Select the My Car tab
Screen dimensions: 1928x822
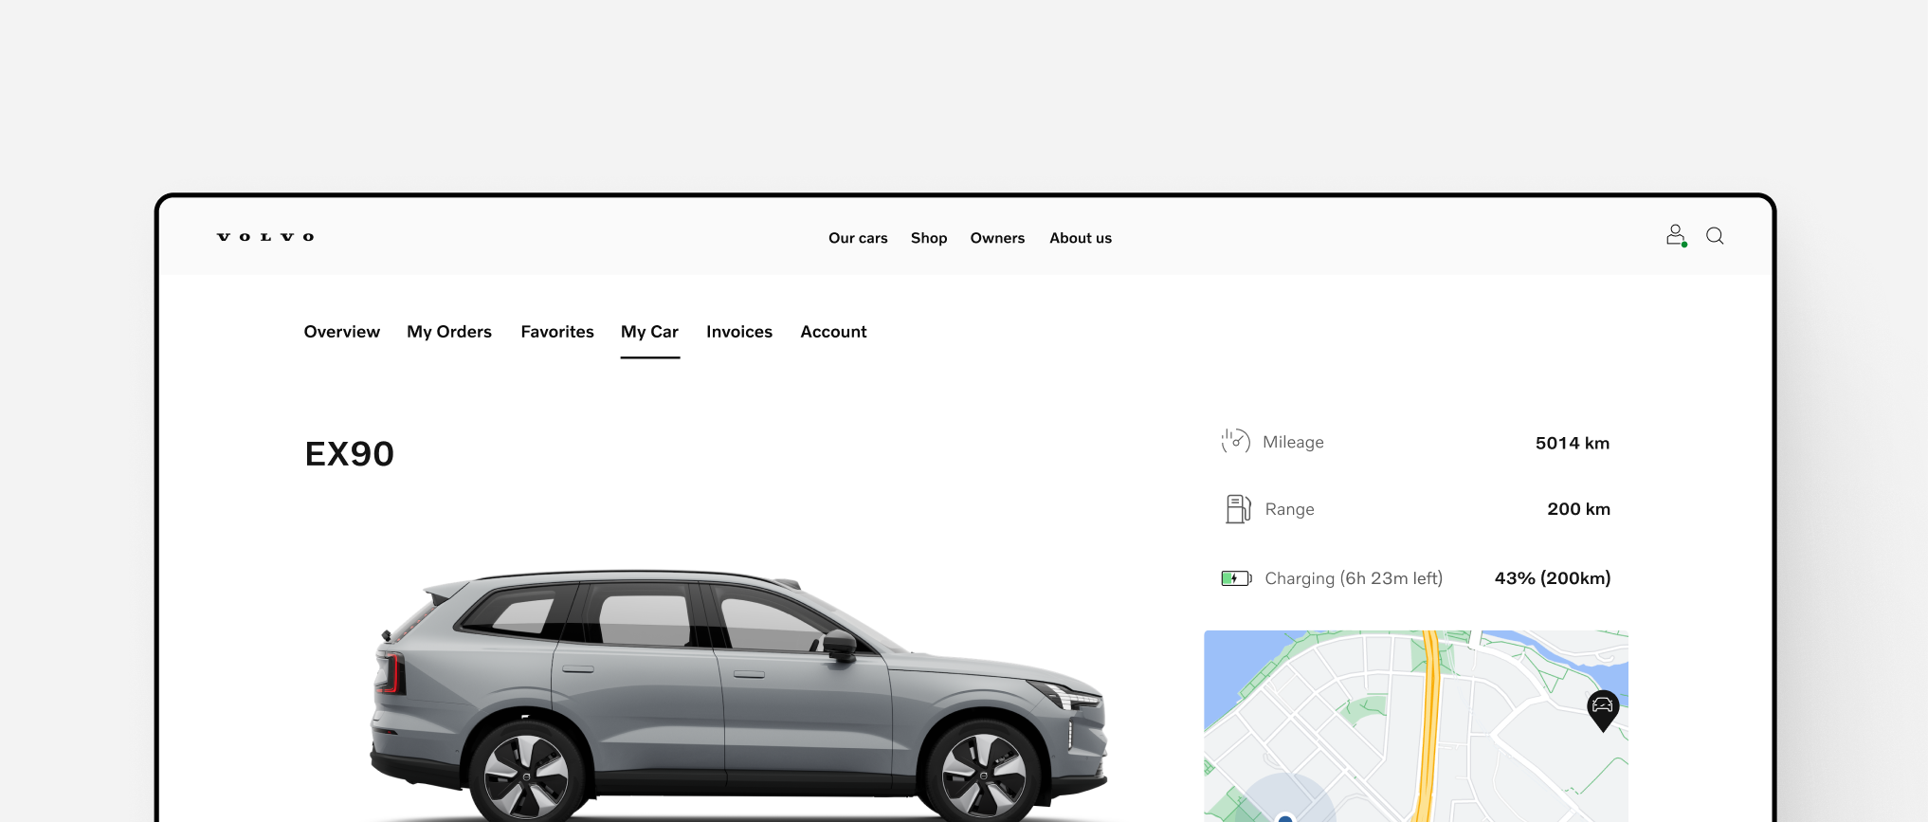tap(649, 332)
